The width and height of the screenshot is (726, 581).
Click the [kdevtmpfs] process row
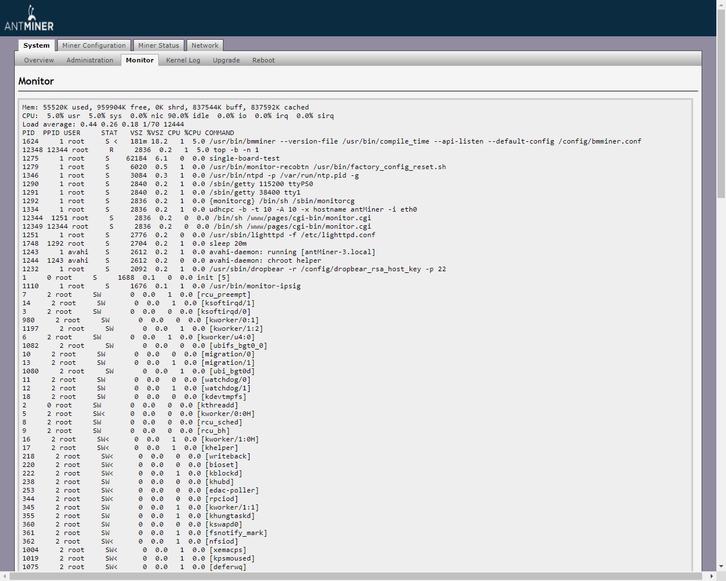pos(134,397)
